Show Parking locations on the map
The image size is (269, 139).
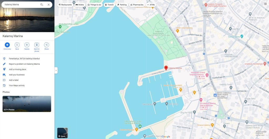pos(122,5)
